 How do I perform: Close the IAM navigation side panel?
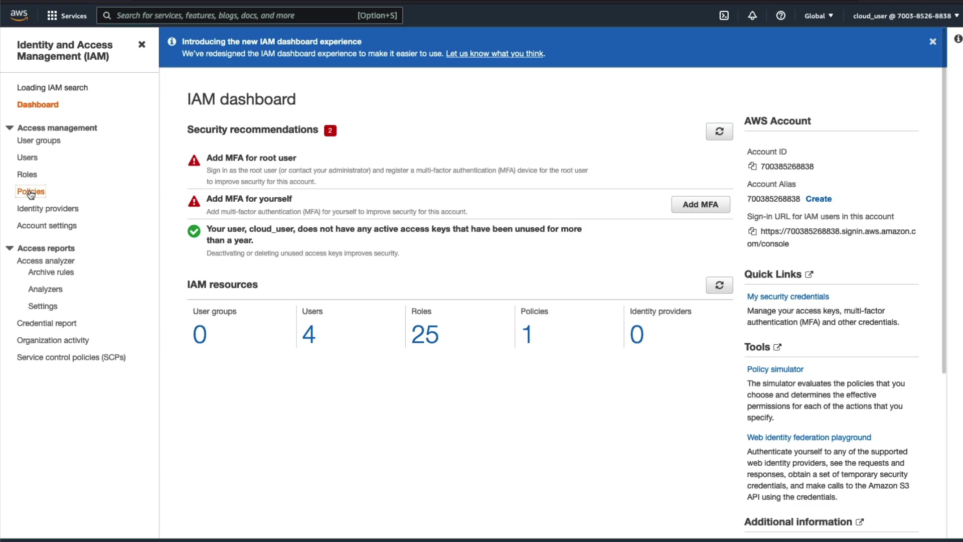click(x=141, y=45)
